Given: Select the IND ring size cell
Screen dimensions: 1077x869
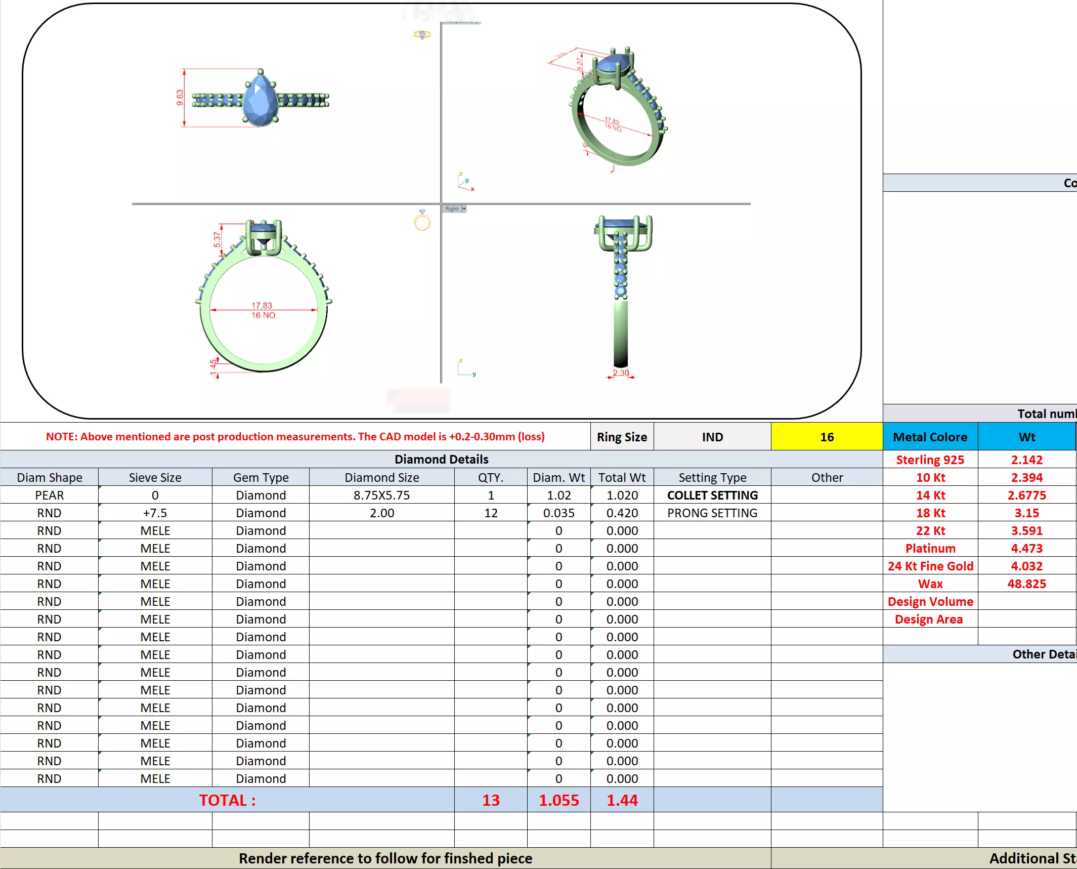Looking at the screenshot, I should tap(712, 437).
